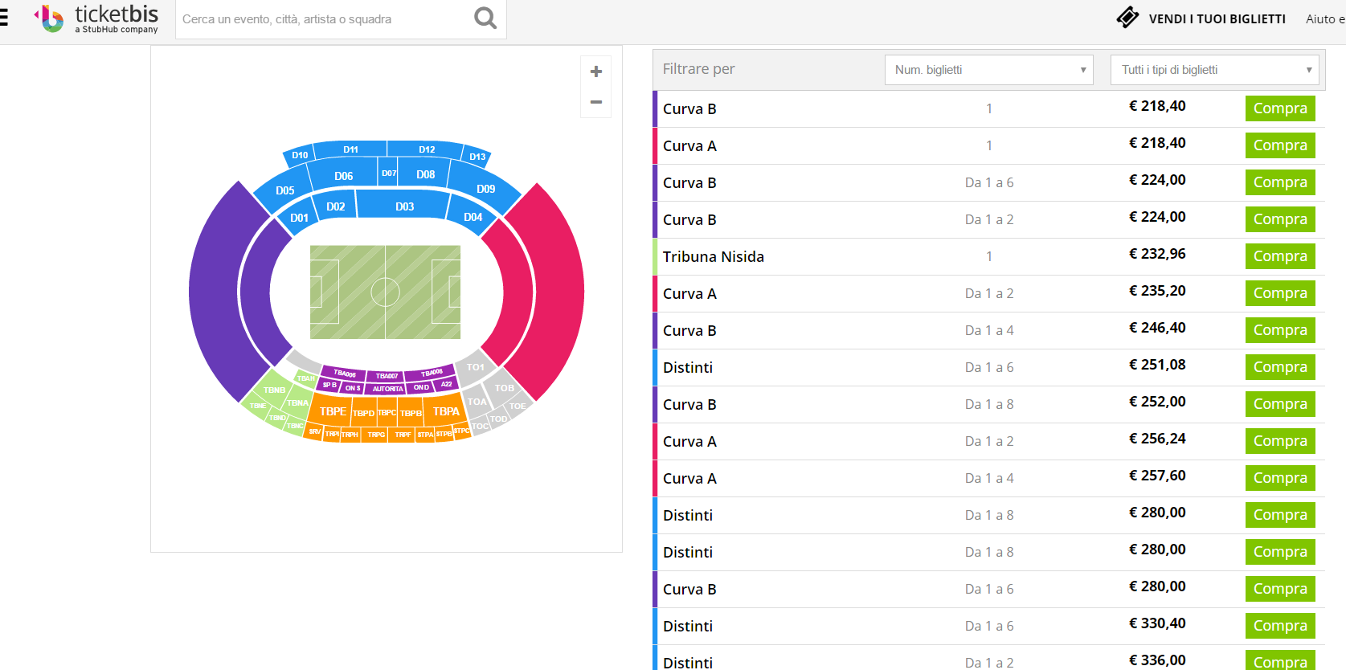
Task: Click the event search input field
Action: (321, 19)
